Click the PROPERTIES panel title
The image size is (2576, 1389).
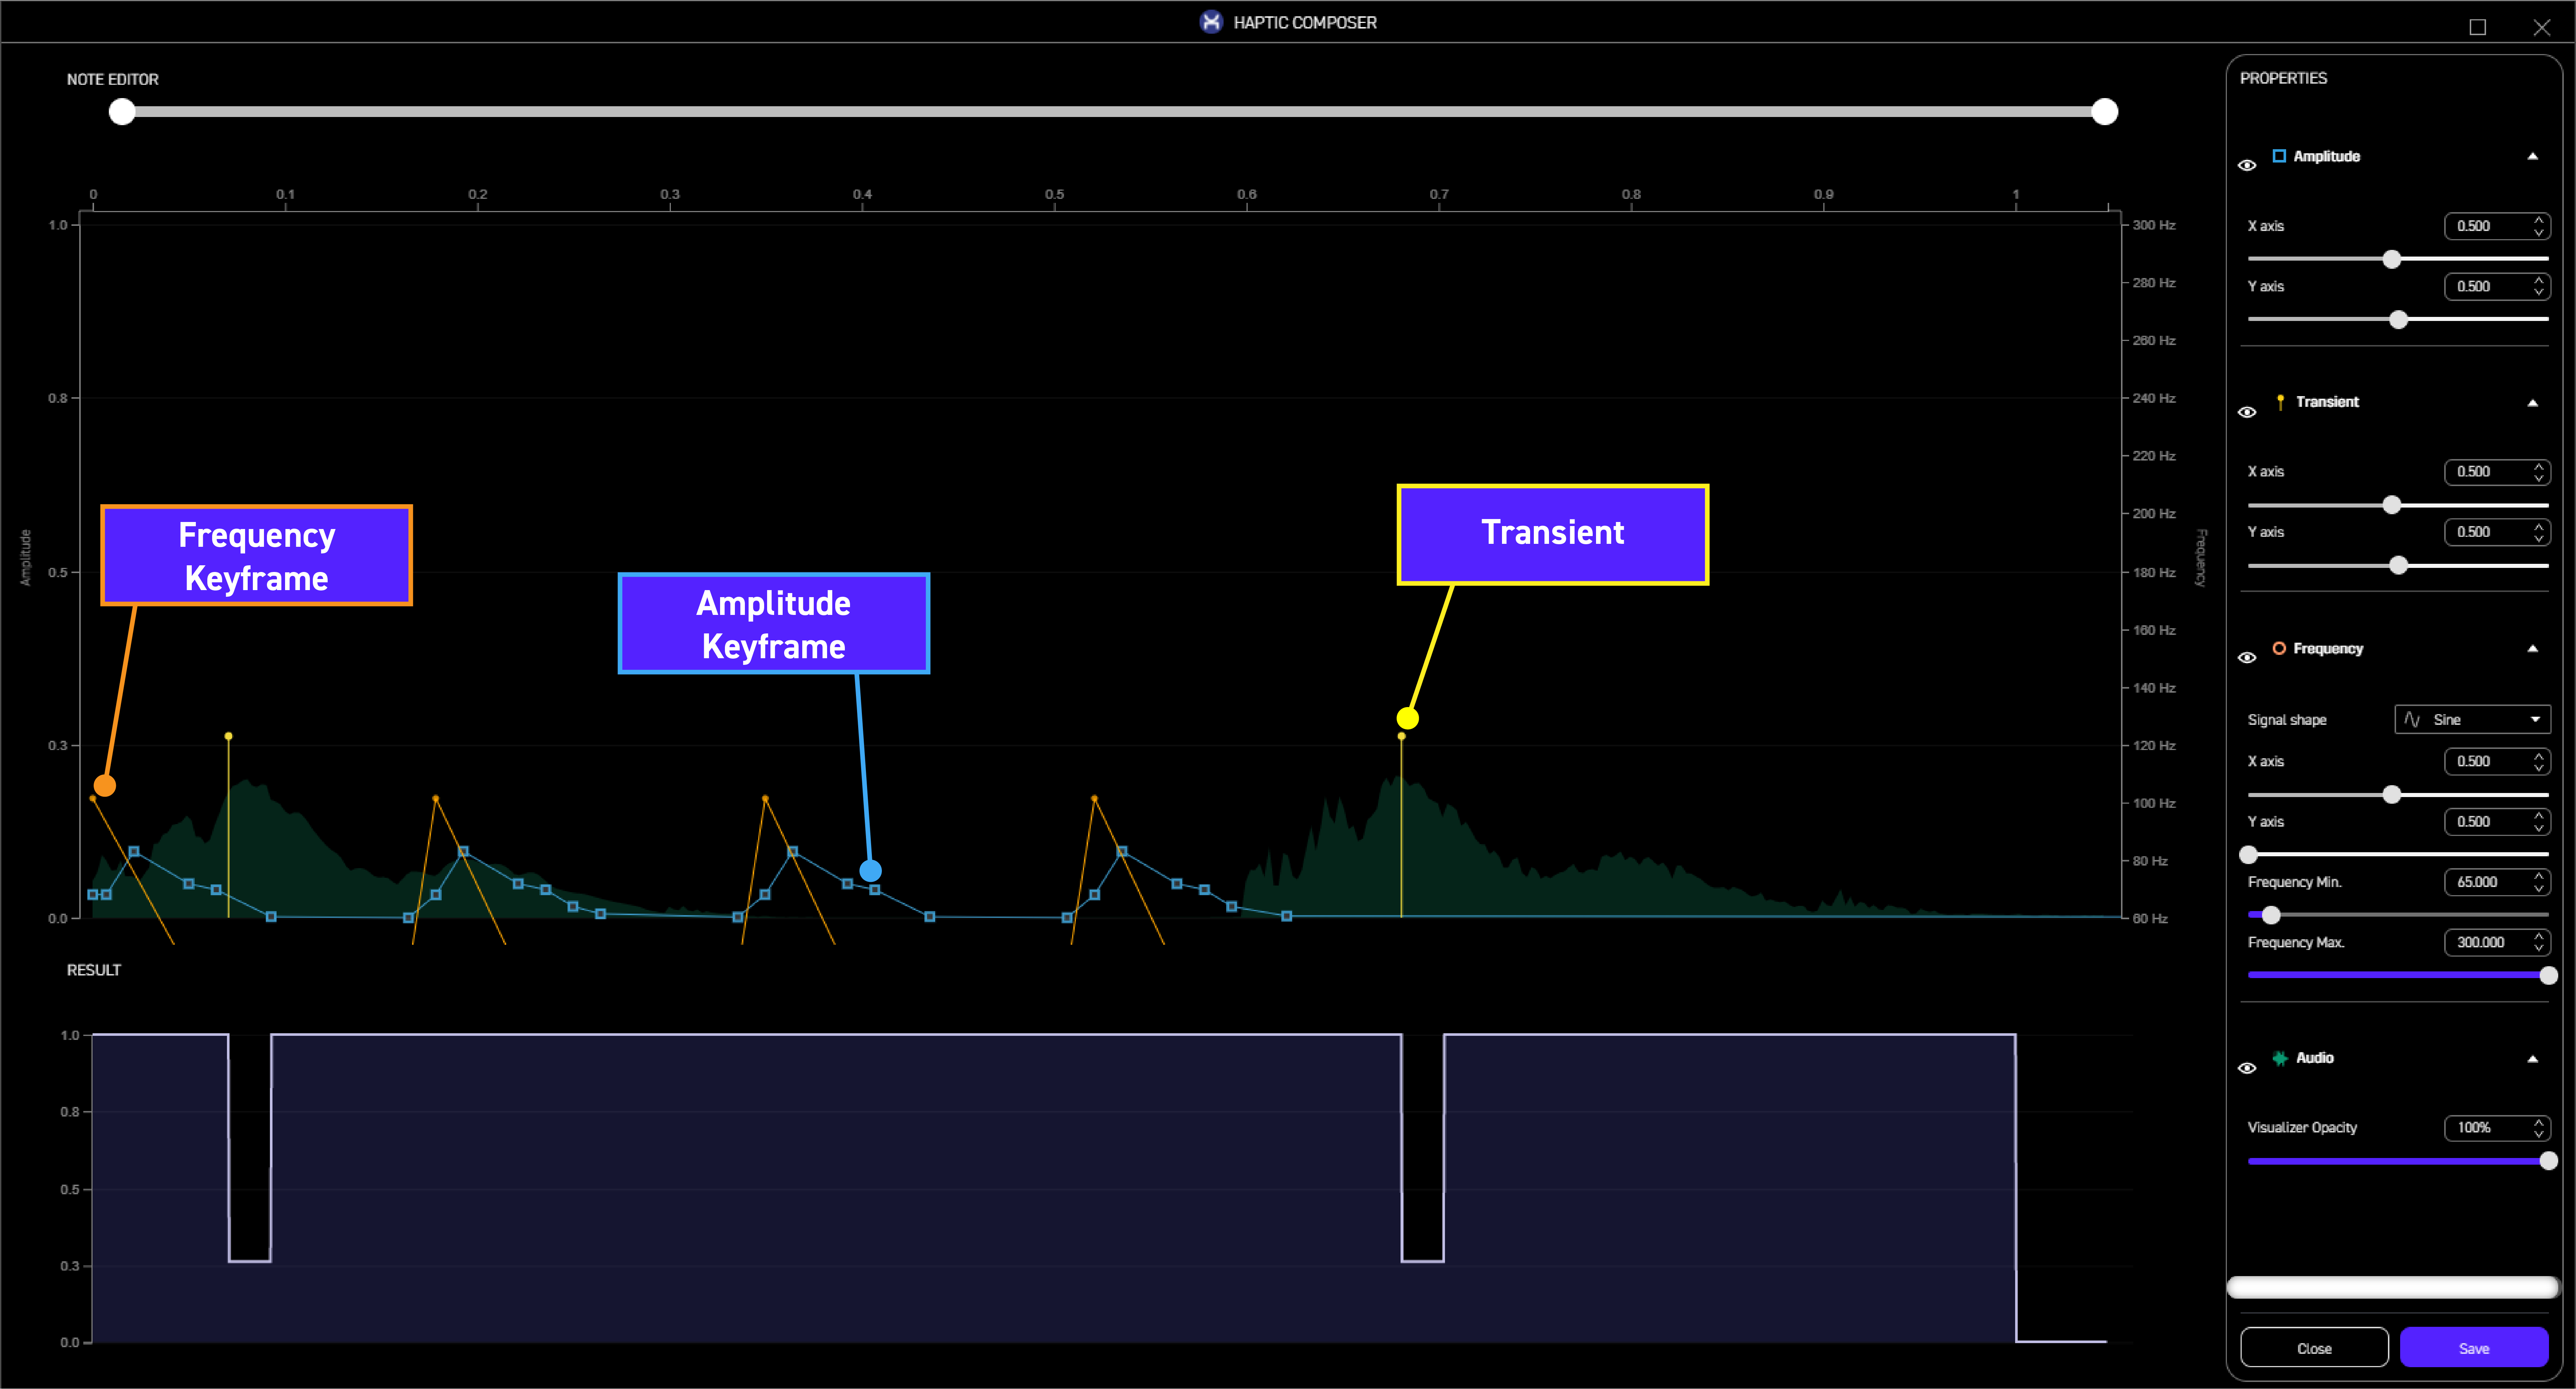pos(2283,78)
